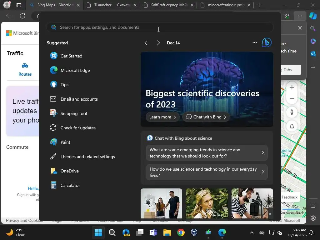This screenshot has height=240, width=320.
Task: Zoom in on Bing map
Action: click(292, 87)
